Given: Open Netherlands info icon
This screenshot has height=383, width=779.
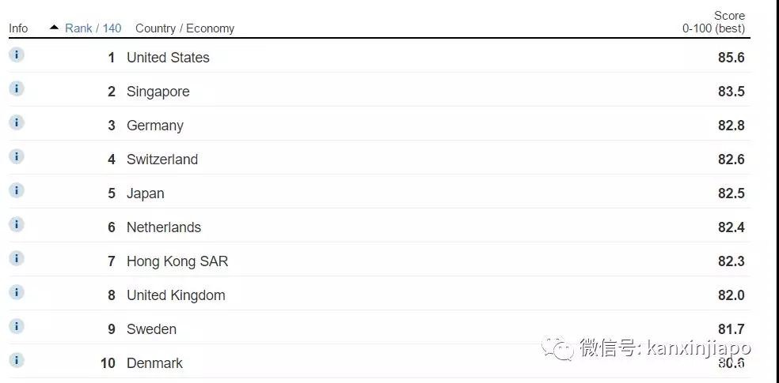Looking at the screenshot, I should pyautogui.click(x=17, y=224).
